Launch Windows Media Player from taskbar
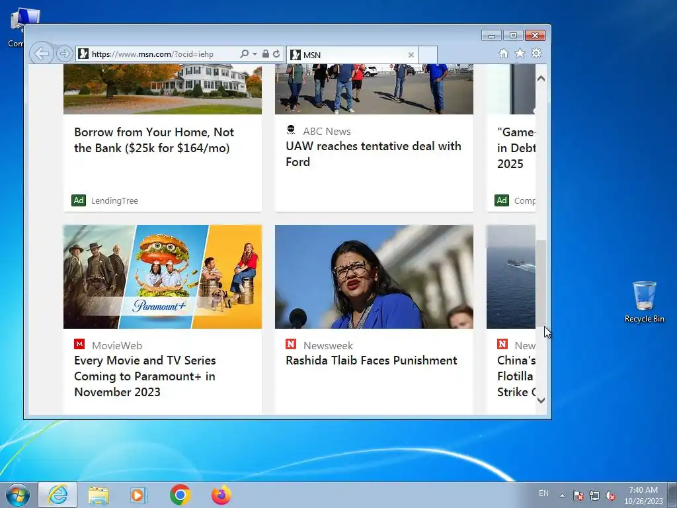This screenshot has width=677, height=508. click(139, 495)
